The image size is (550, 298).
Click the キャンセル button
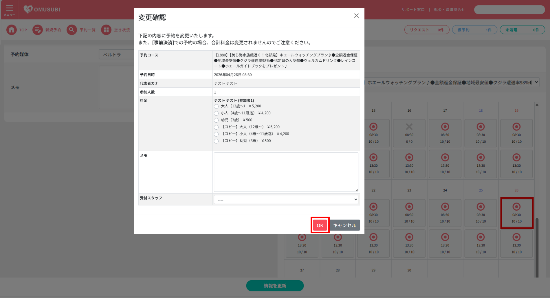(x=344, y=225)
